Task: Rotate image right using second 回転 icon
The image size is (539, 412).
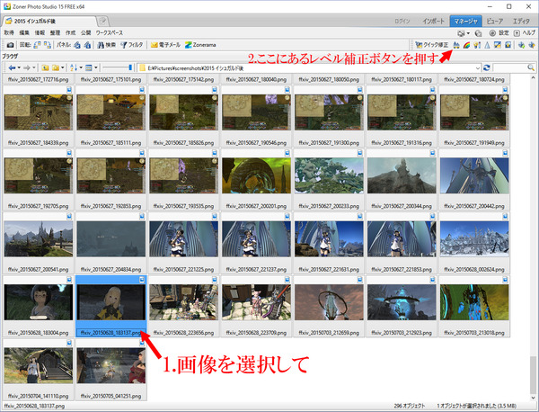Action: tap(48, 45)
